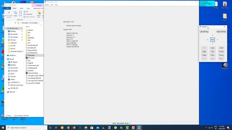232x130 pixels.
Task: Open the Move to dropdown
Action: point(39,14)
